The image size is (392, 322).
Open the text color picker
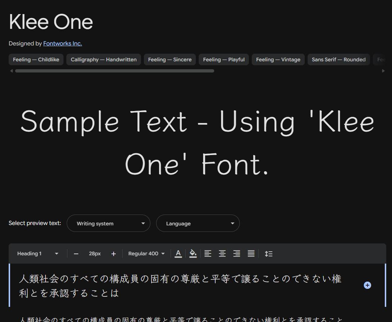click(178, 254)
